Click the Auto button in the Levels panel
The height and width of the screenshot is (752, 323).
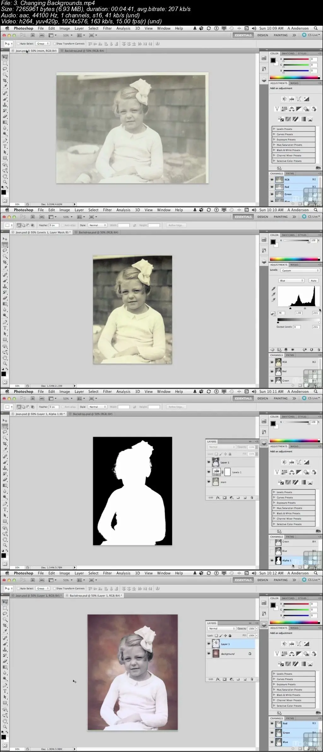click(314, 280)
